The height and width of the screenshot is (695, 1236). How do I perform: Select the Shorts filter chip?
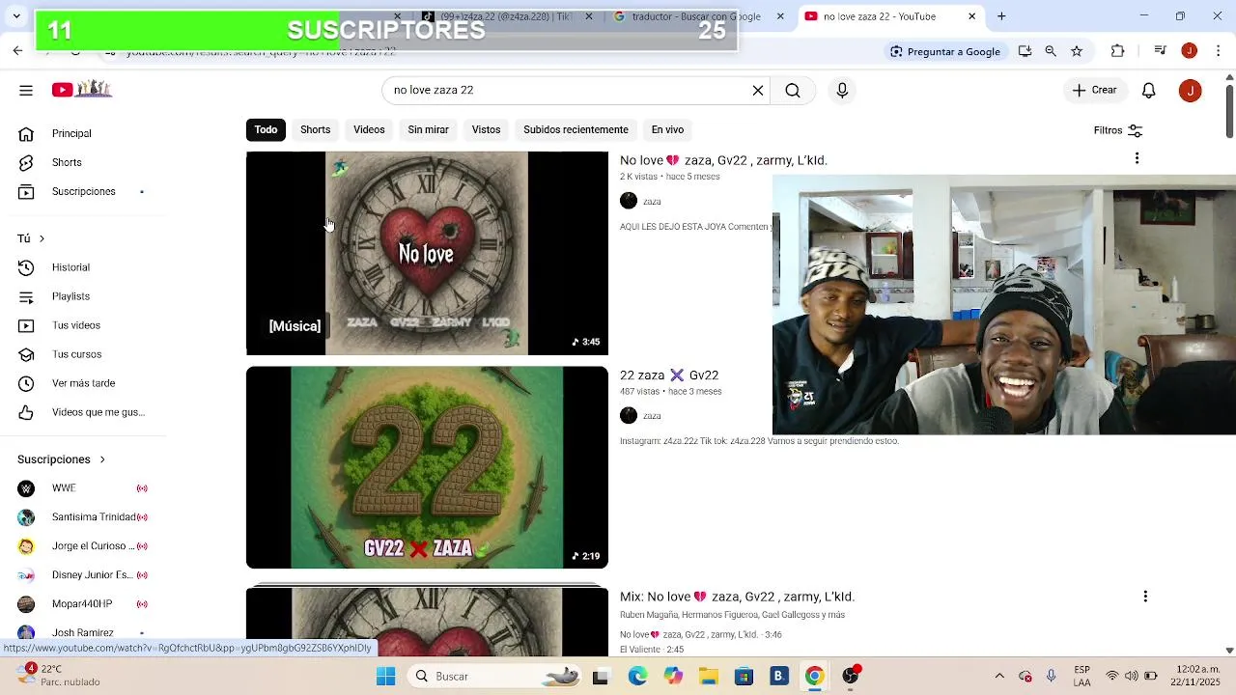click(315, 129)
